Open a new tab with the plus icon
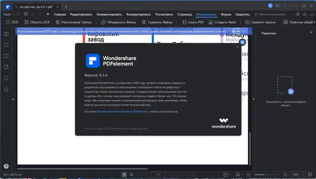Image resolution: width=316 pixels, height=179 pixels. (66, 7)
